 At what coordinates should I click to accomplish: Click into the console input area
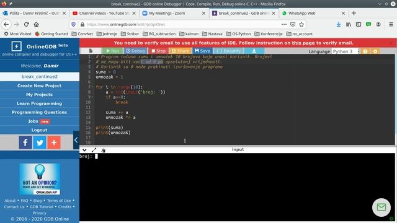tap(237, 187)
